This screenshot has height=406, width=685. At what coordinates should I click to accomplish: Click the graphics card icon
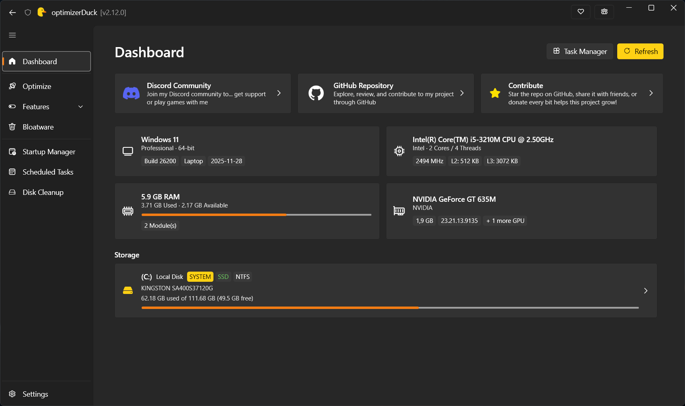click(399, 211)
